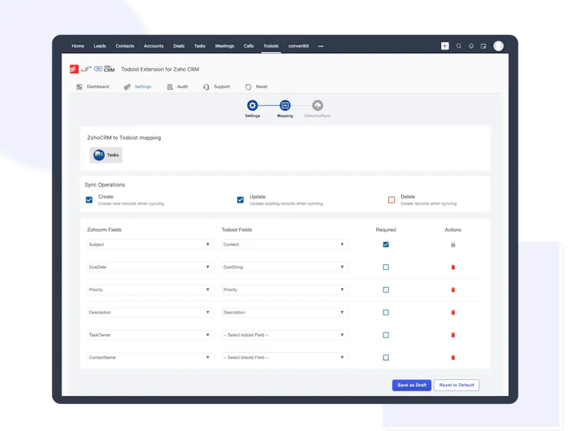The width and height of the screenshot is (568, 431).
Task: Click the Settings link icon
Action: click(127, 86)
